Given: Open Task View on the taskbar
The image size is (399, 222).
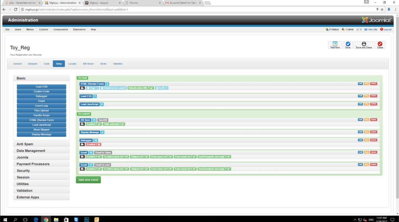Looking at the screenshot, I should point(25,219).
